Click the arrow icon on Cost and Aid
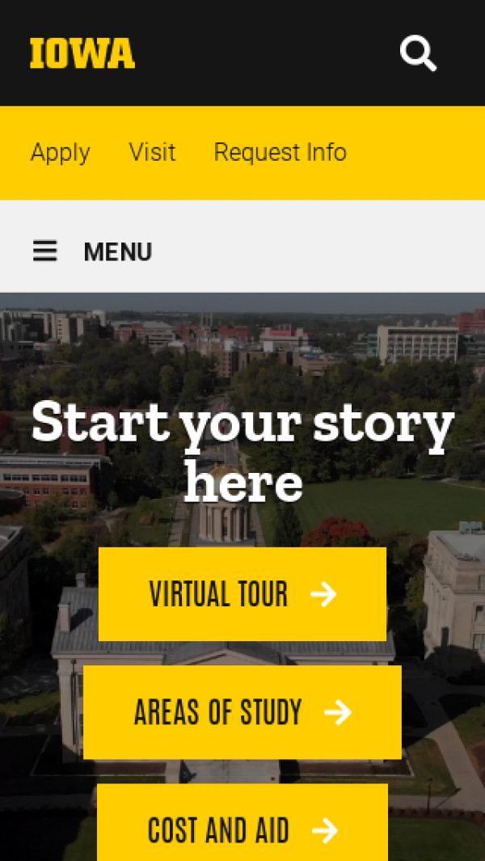 325,830
